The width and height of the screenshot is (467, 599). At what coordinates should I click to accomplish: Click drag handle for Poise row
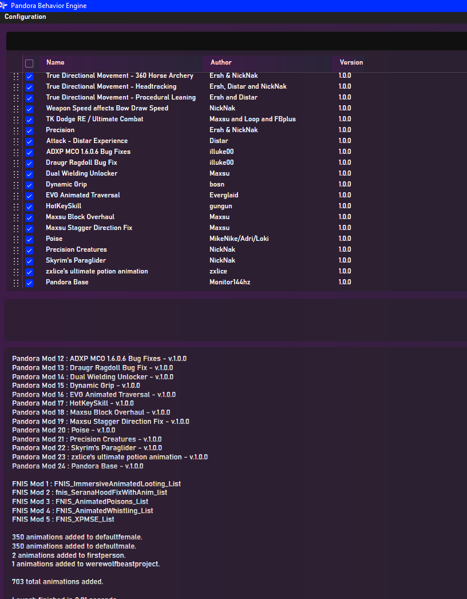[x=15, y=240]
